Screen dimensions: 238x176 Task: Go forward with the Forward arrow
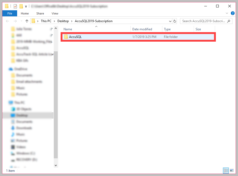click(x=15, y=21)
